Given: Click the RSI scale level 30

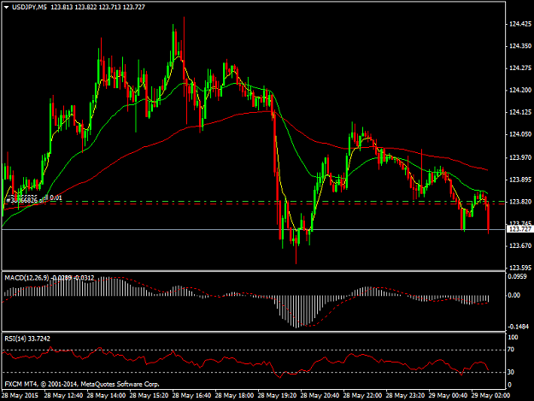Looking at the screenshot, I should [511, 372].
